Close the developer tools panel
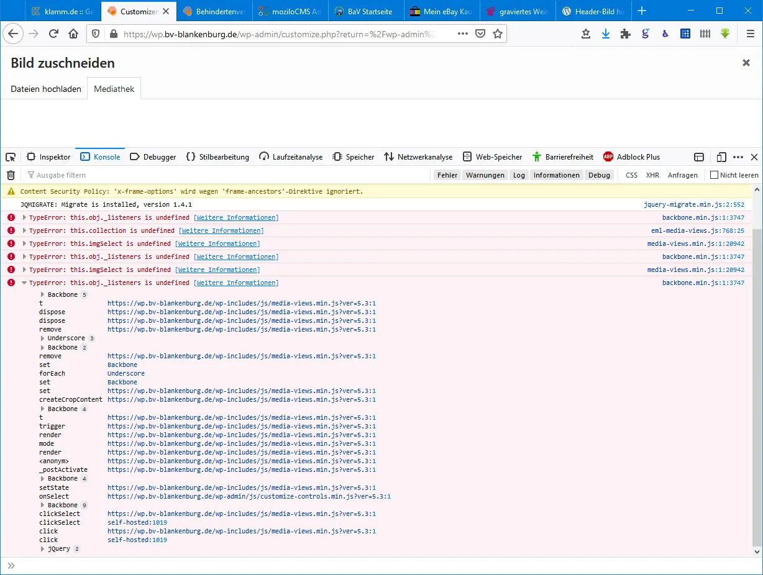This screenshot has width=763, height=575. [x=754, y=157]
